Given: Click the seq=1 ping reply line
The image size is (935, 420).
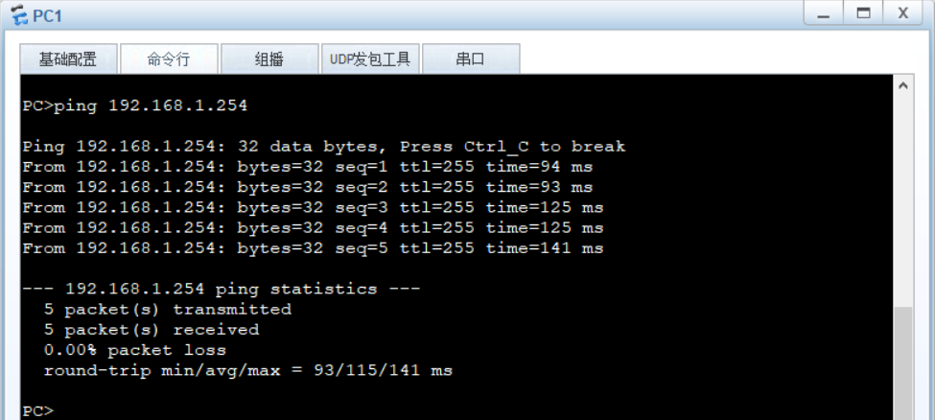Looking at the screenshot, I should (307, 167).
